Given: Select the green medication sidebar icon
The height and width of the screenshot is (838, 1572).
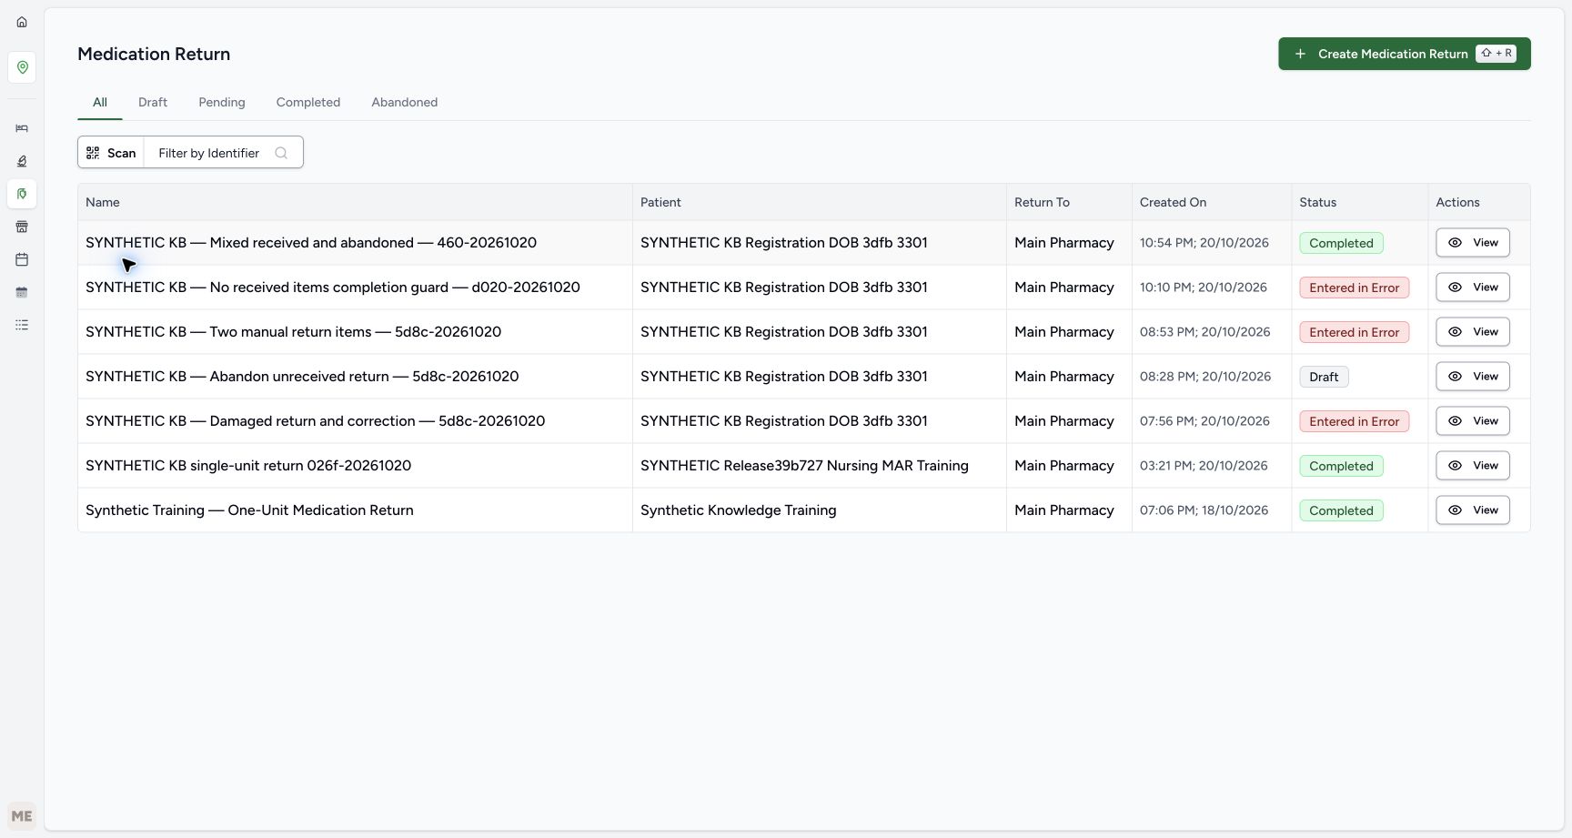Looking at the screenshot, I should coord(22,194).
